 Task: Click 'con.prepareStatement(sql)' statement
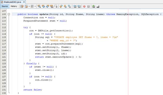pos(64,44)
